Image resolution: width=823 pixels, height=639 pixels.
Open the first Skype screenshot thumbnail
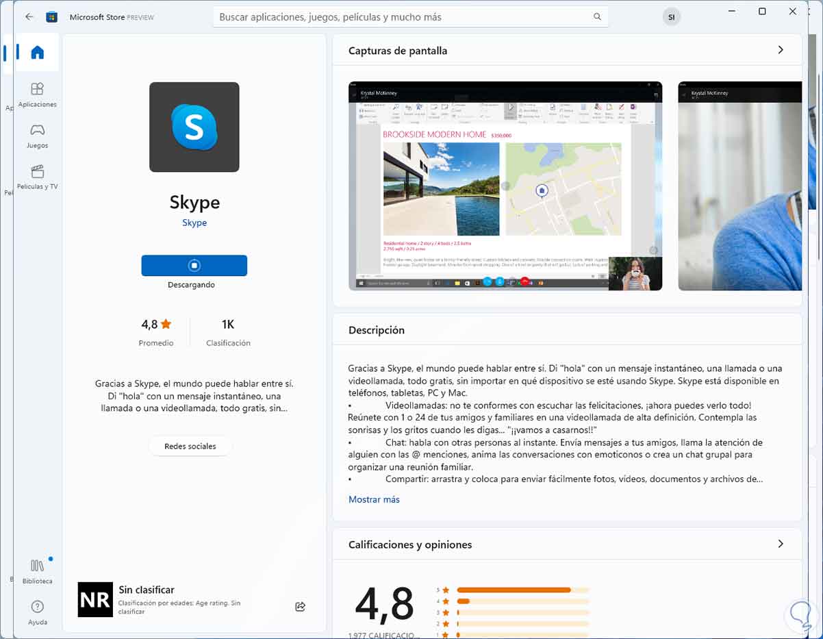click(x=505, y=186)
